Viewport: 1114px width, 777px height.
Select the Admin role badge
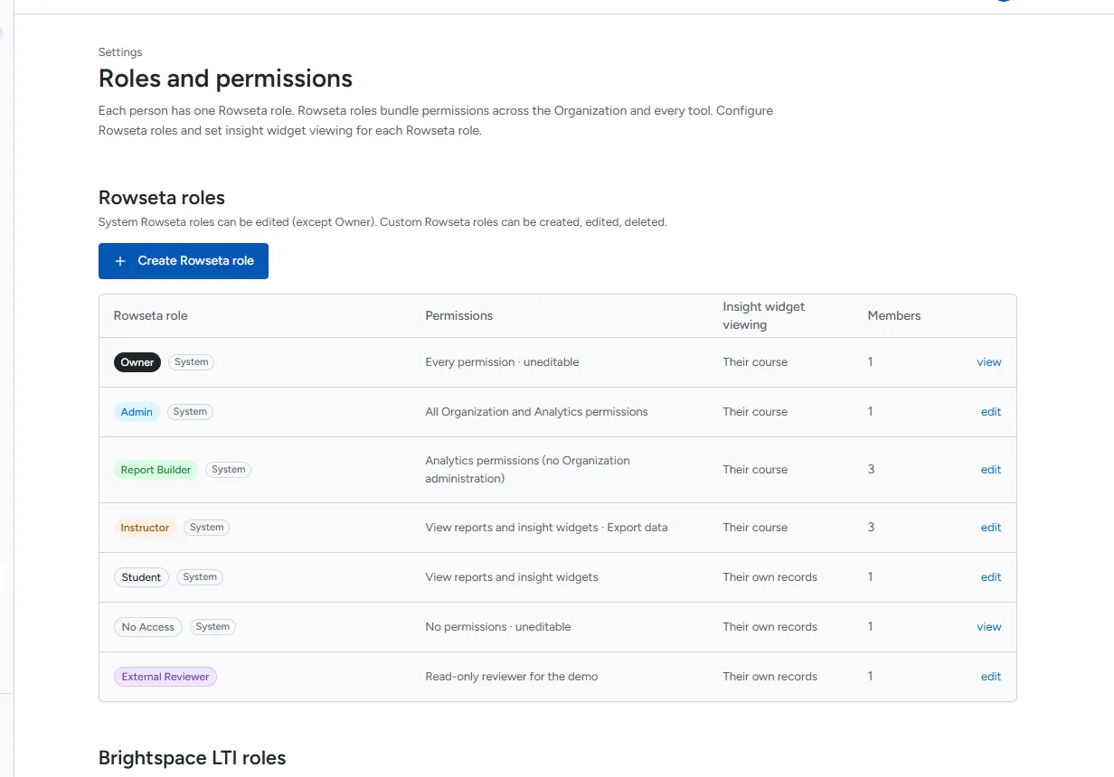pyautogui.click(x=137, y=412)
